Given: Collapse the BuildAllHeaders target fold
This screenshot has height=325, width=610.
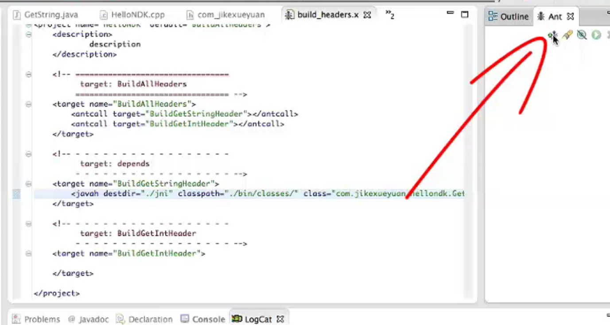Looking at the screenshot, I should click(28, 104).
